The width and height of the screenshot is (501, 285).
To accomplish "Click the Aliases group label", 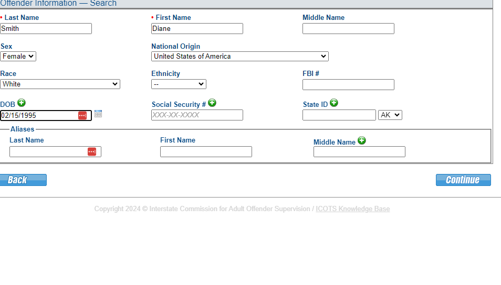I will coord(23,129).
